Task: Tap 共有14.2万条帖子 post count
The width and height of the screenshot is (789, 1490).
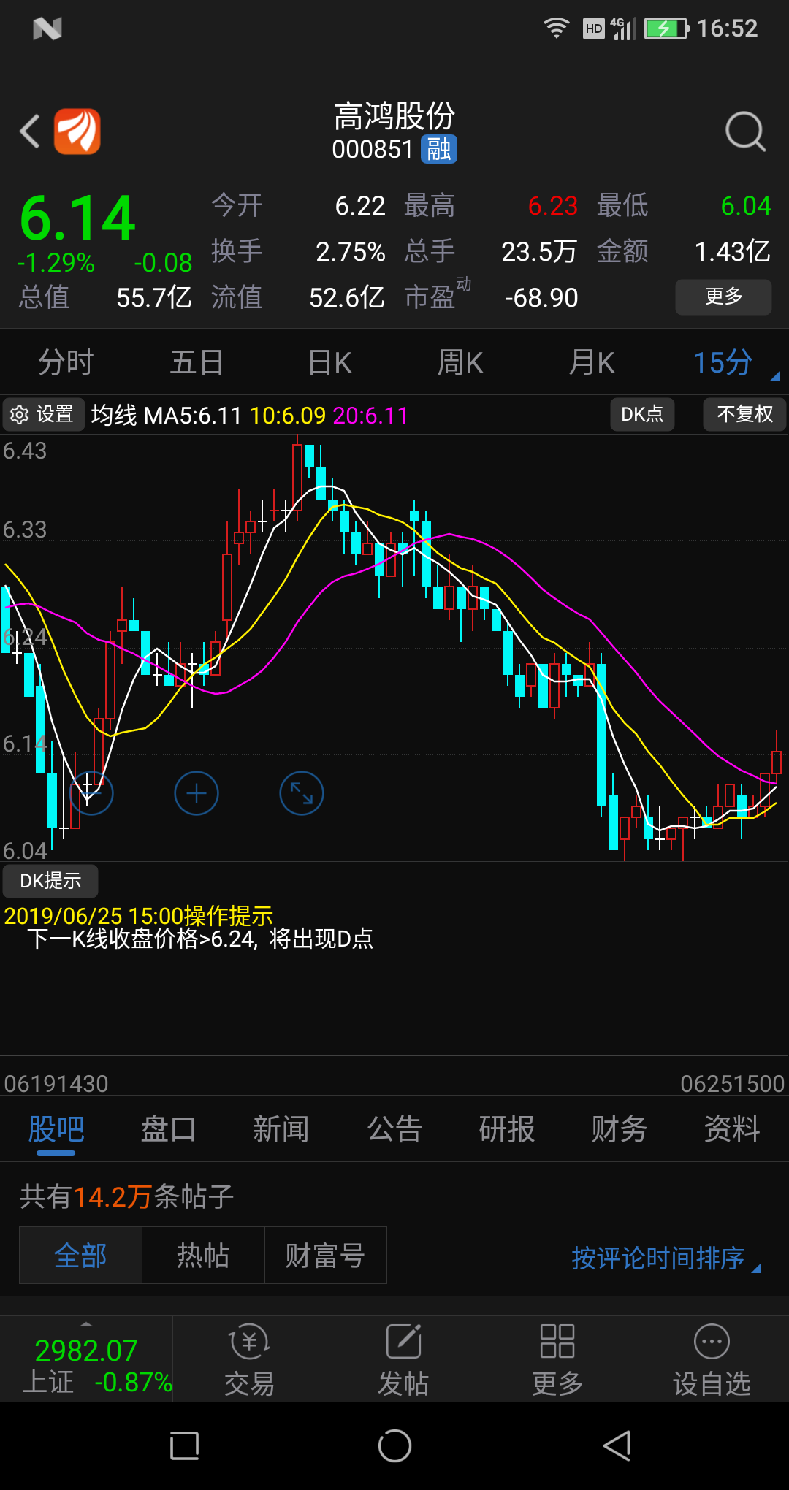Action: tap(126, 1196)
